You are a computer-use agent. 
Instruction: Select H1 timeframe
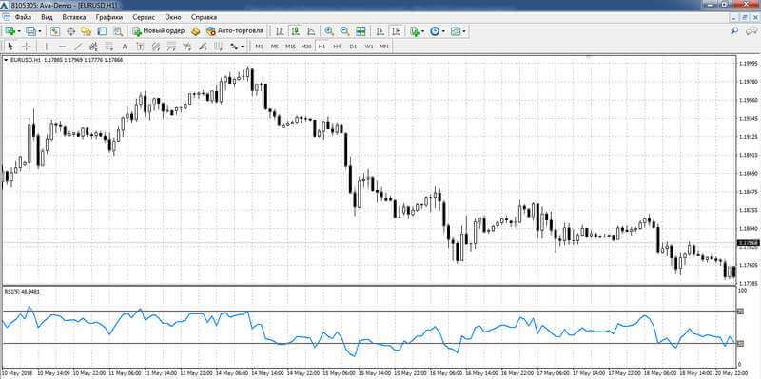point(322,47)
